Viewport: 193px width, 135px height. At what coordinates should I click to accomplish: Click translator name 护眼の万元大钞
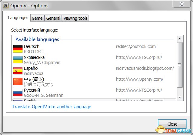click(x=38, y=84)
